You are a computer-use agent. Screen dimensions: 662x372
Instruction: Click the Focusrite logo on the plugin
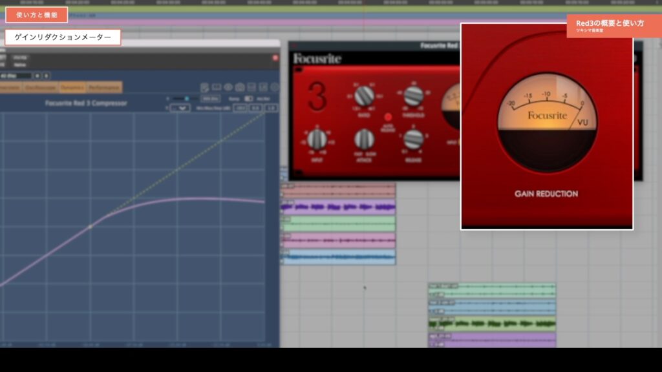point(317,59)
